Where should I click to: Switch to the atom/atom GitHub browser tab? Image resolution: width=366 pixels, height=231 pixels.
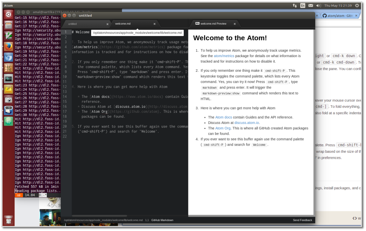coord(340,16)
